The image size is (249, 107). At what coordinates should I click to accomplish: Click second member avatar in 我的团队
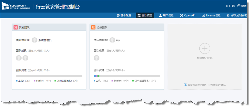coord(25,58)
